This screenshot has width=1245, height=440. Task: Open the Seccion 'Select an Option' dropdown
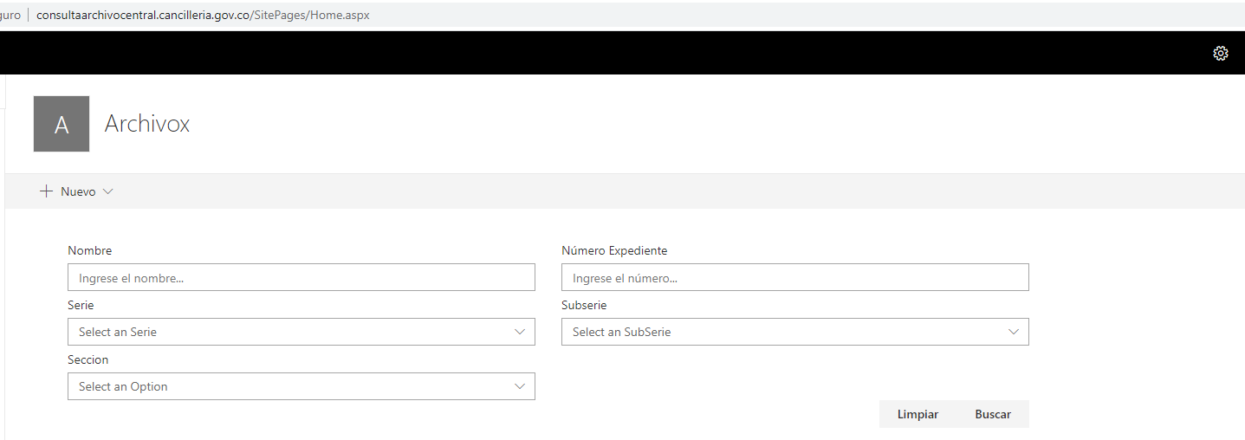tap(286, 386)
